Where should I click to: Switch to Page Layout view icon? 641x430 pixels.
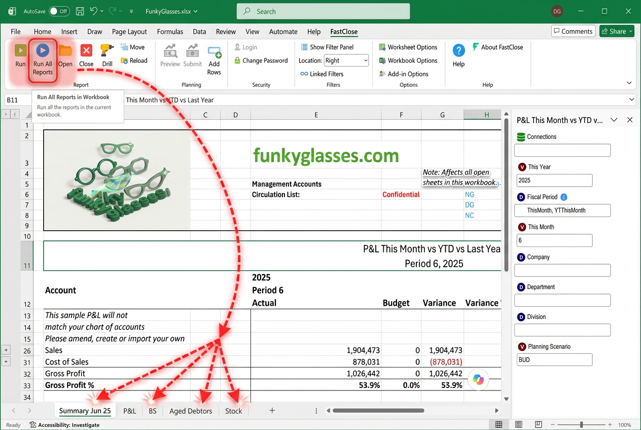click(x=518, y=424)
